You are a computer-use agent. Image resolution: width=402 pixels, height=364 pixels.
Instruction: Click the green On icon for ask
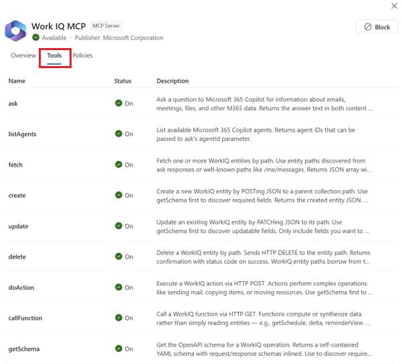pos(118,103)
